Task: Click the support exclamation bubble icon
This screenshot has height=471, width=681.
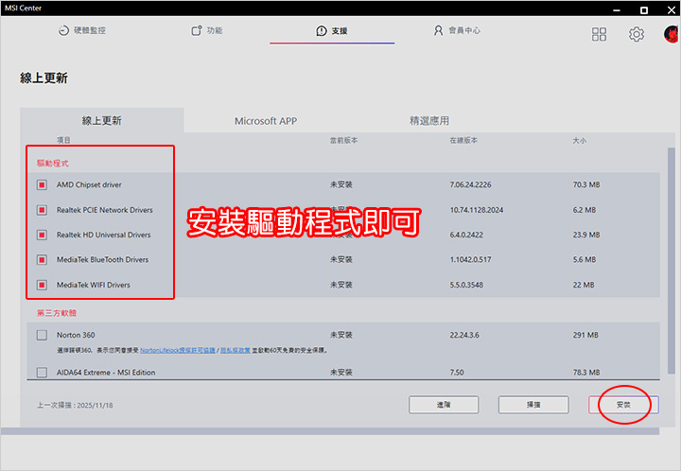Action: 322,31
